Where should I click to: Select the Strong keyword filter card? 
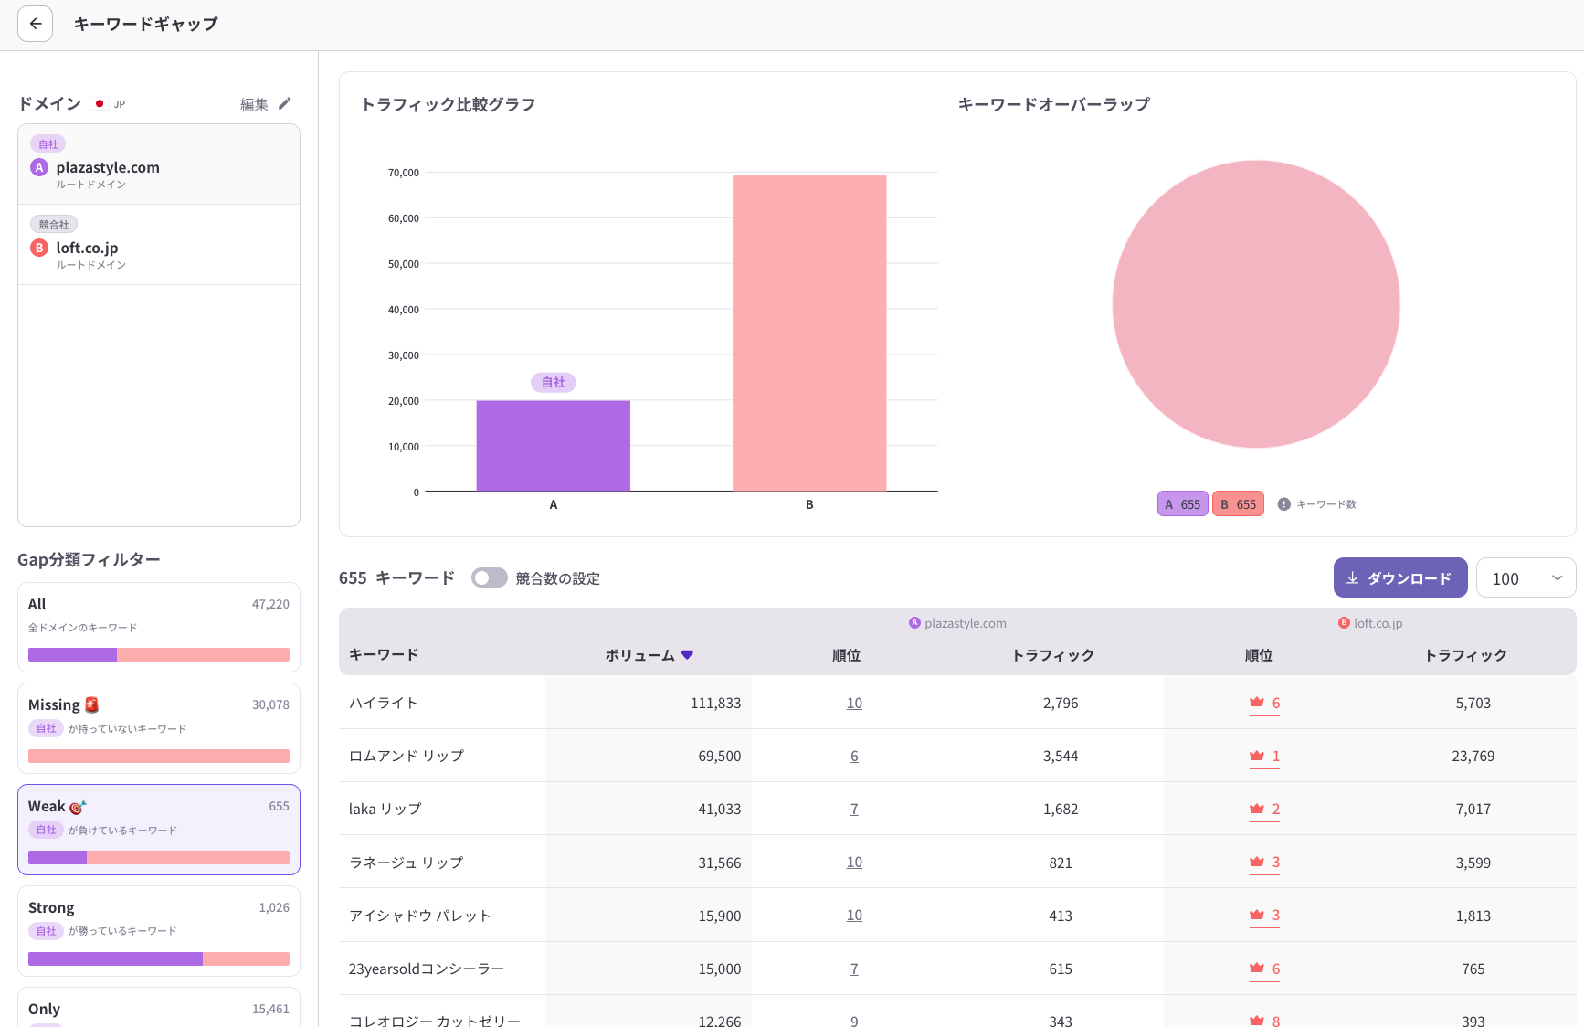point(158,931)
